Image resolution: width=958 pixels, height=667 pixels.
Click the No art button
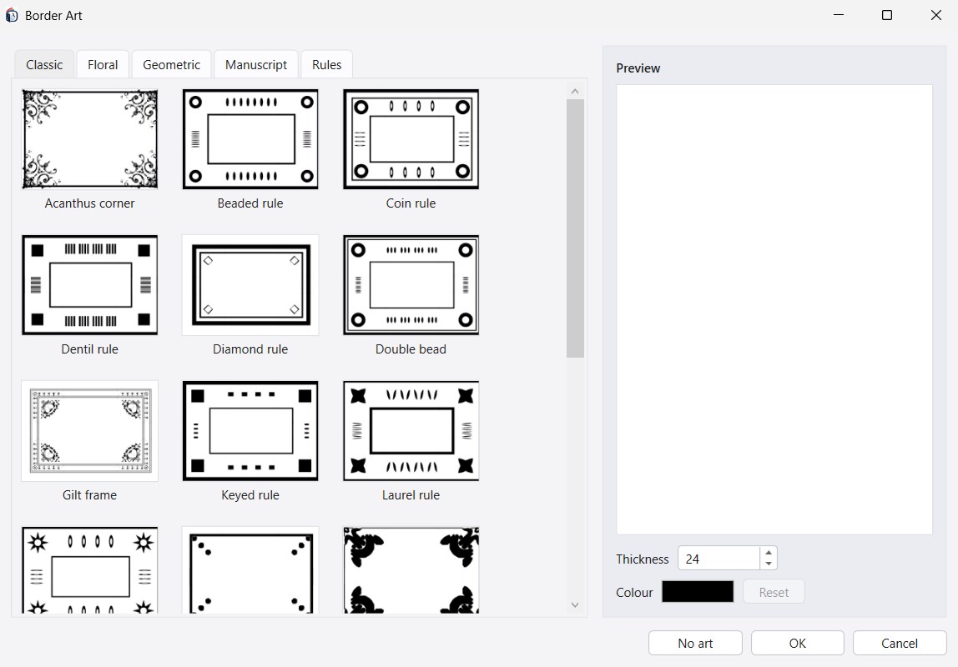(x=695, y=643)
